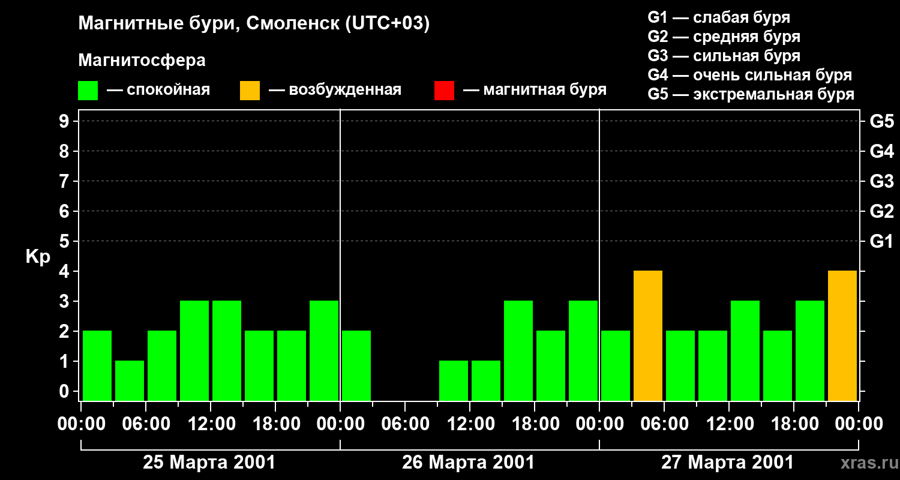Click the '— спокойная' legend label
The width and height of the screenshot is (900, 480).
click(158, 91)
